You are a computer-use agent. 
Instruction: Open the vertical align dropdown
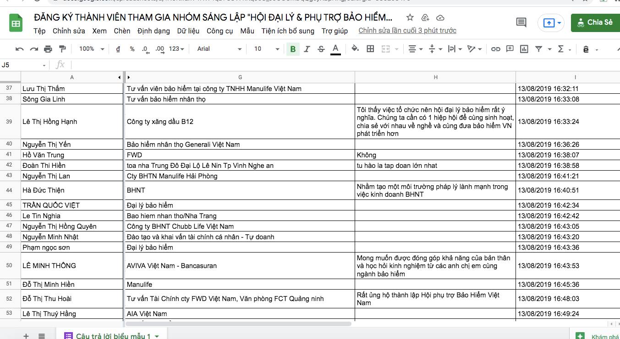[435, 49]
